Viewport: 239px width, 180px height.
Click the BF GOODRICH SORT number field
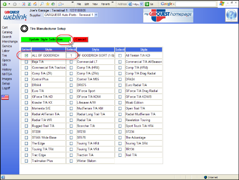[71, 56]
